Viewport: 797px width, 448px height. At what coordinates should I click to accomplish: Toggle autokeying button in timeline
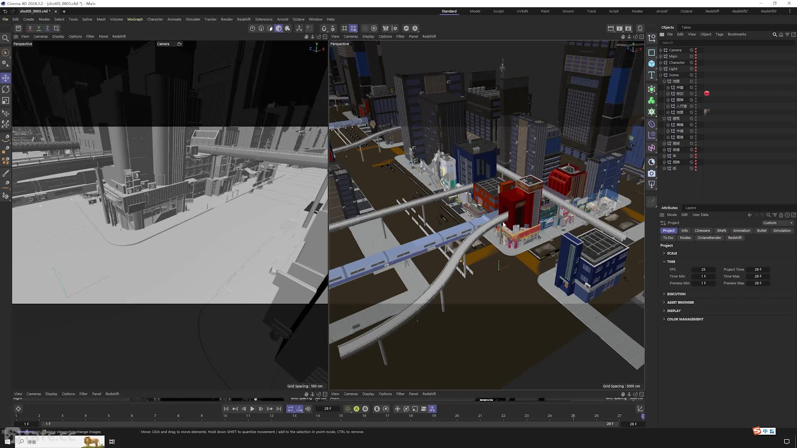[x=357, y=409]
